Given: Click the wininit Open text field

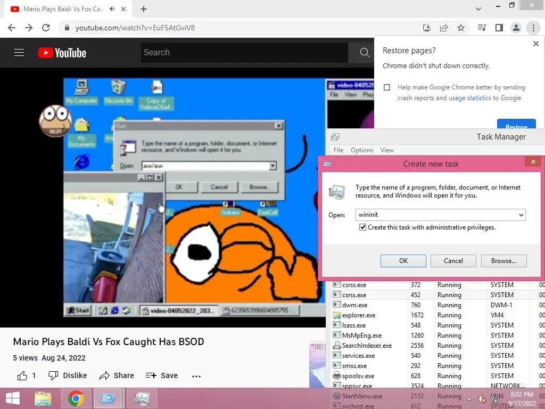Looking at the screenshot, I should (436, 215).
